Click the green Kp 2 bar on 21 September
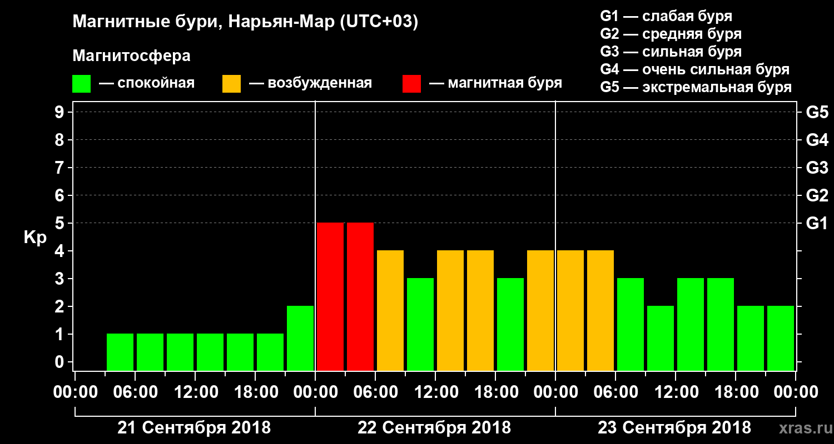This screenshot has width=834, height=444. point(300,338)
